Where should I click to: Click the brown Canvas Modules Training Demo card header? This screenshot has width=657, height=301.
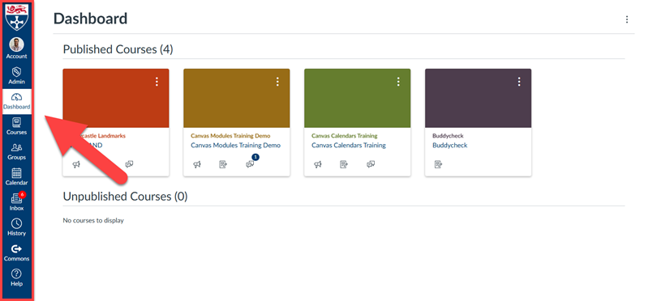(237, 98)
